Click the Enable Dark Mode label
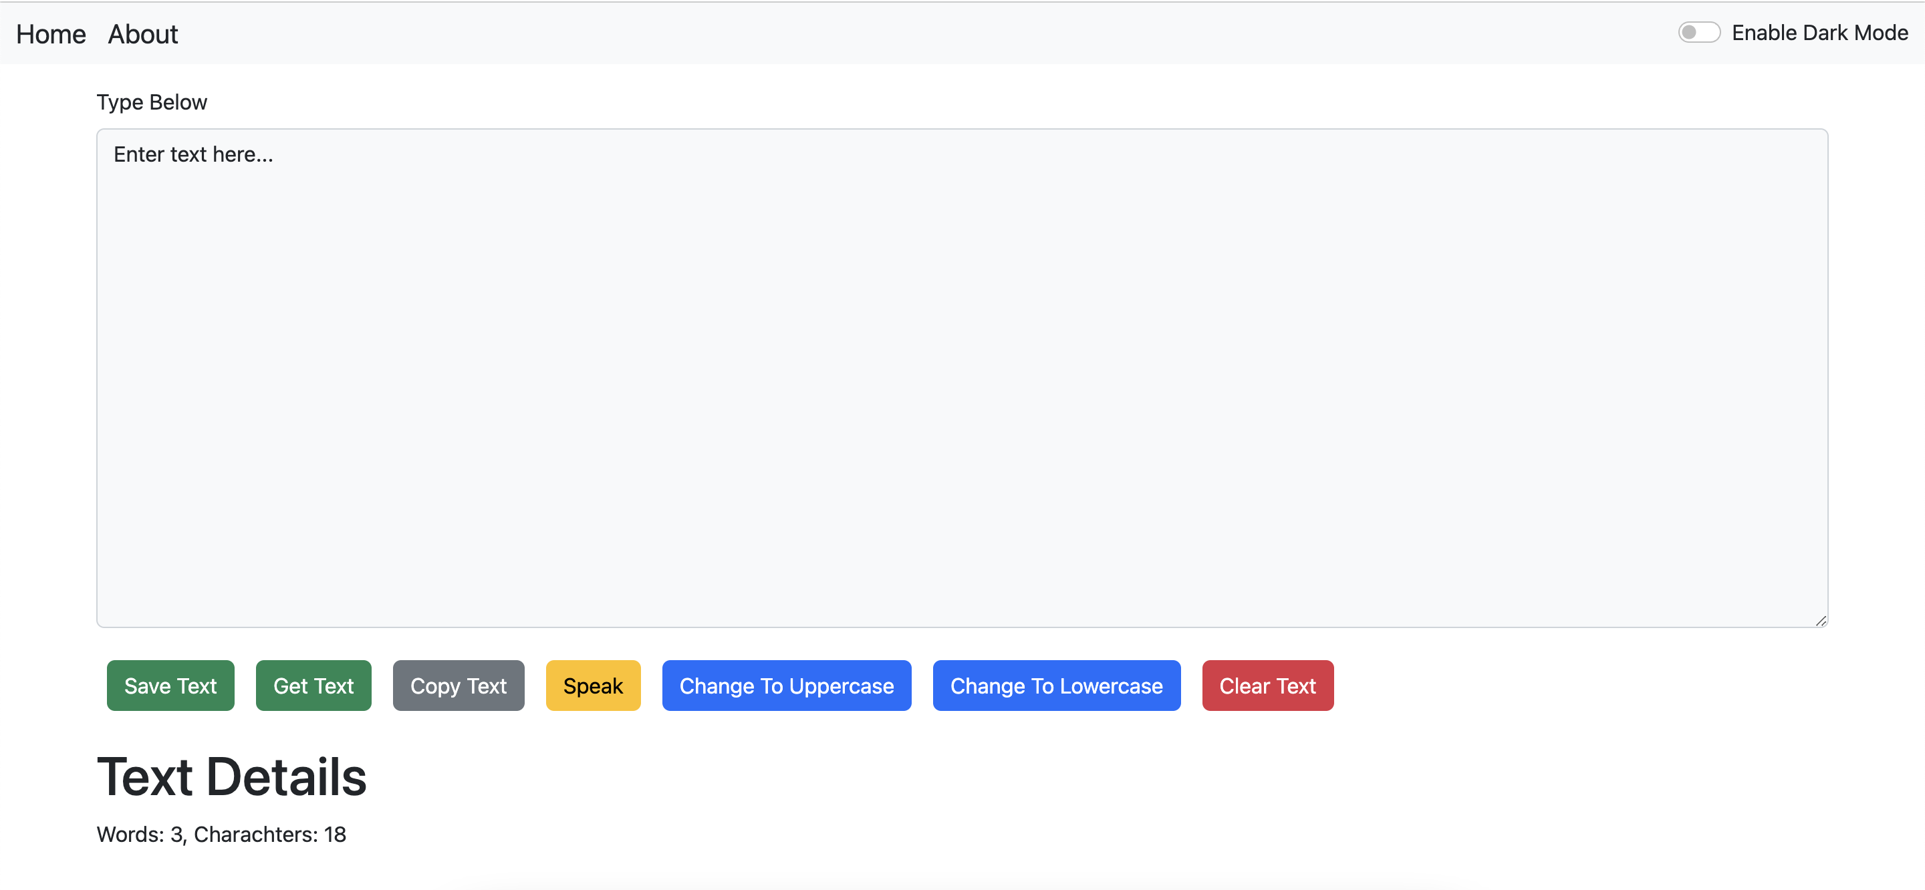 click(x=1819, y=33)
